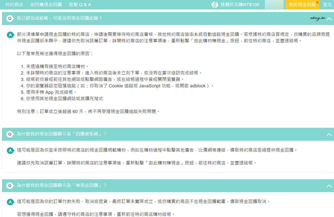The height and width of the screenshot is (217, 334).
Task: Click the 推薦好友賺NT$100 link
Action: [x=240, y=5]
